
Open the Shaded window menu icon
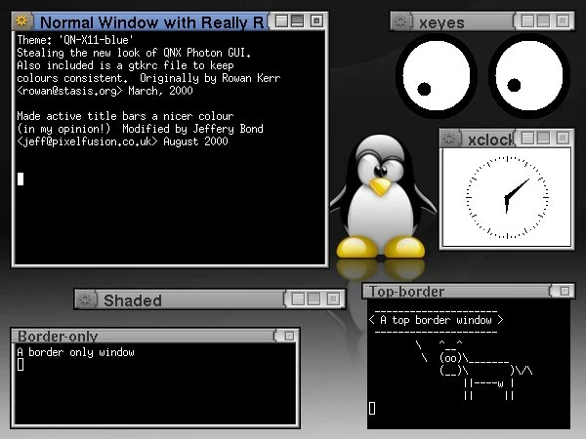coord(85,299)
